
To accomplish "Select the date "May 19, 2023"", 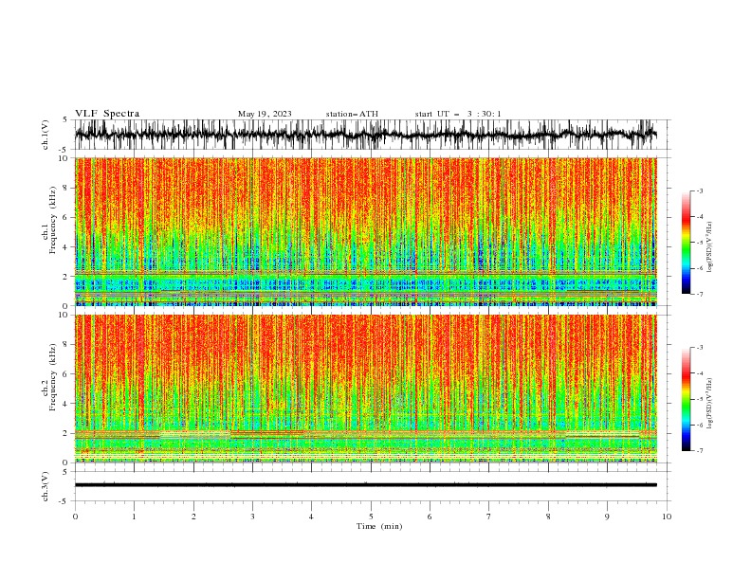I will click(265, 114).
